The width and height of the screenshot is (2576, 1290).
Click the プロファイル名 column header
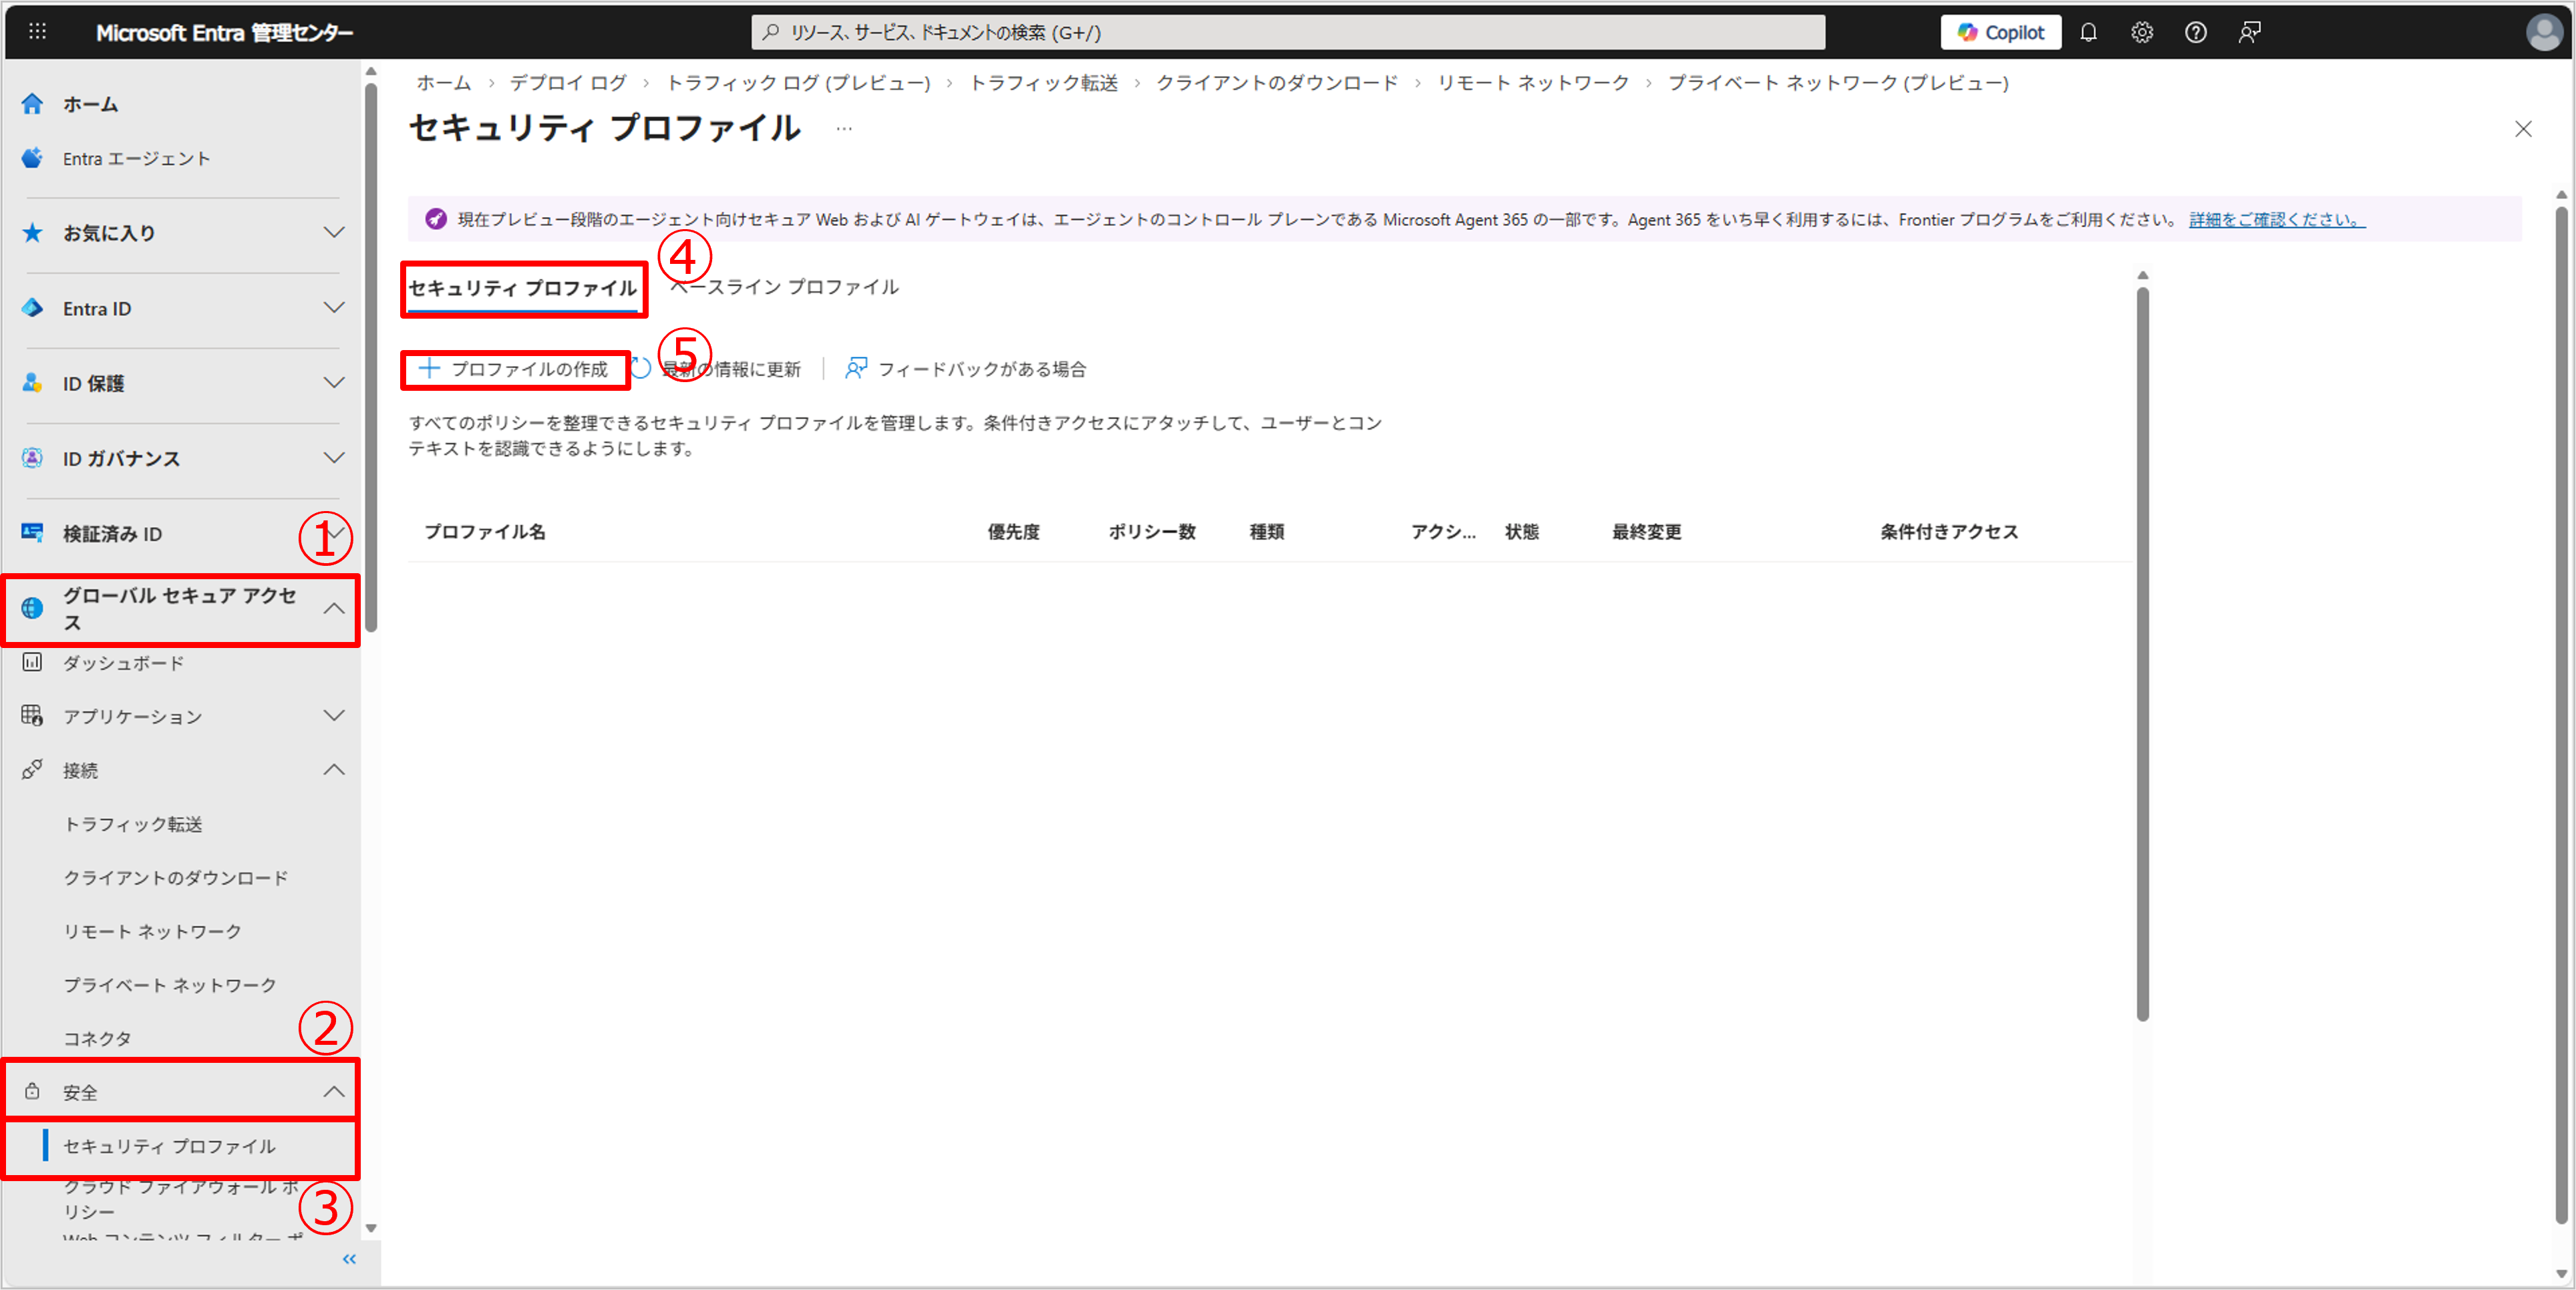(485, 532)
